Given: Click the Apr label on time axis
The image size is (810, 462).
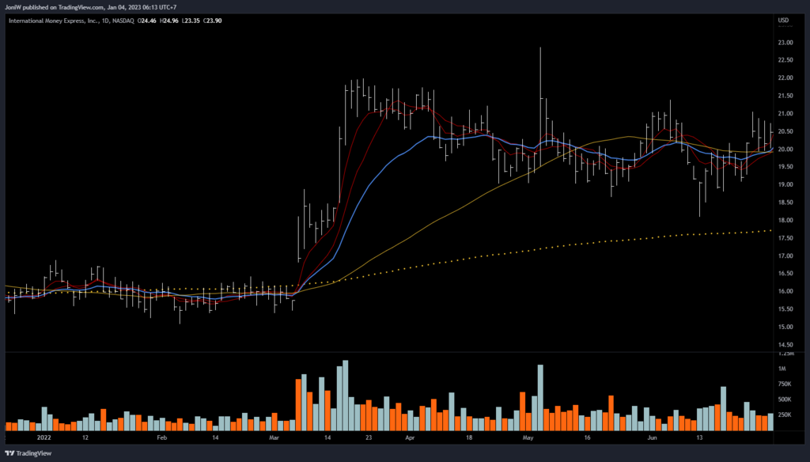Looking at the screenshot, I should (410, 437).
